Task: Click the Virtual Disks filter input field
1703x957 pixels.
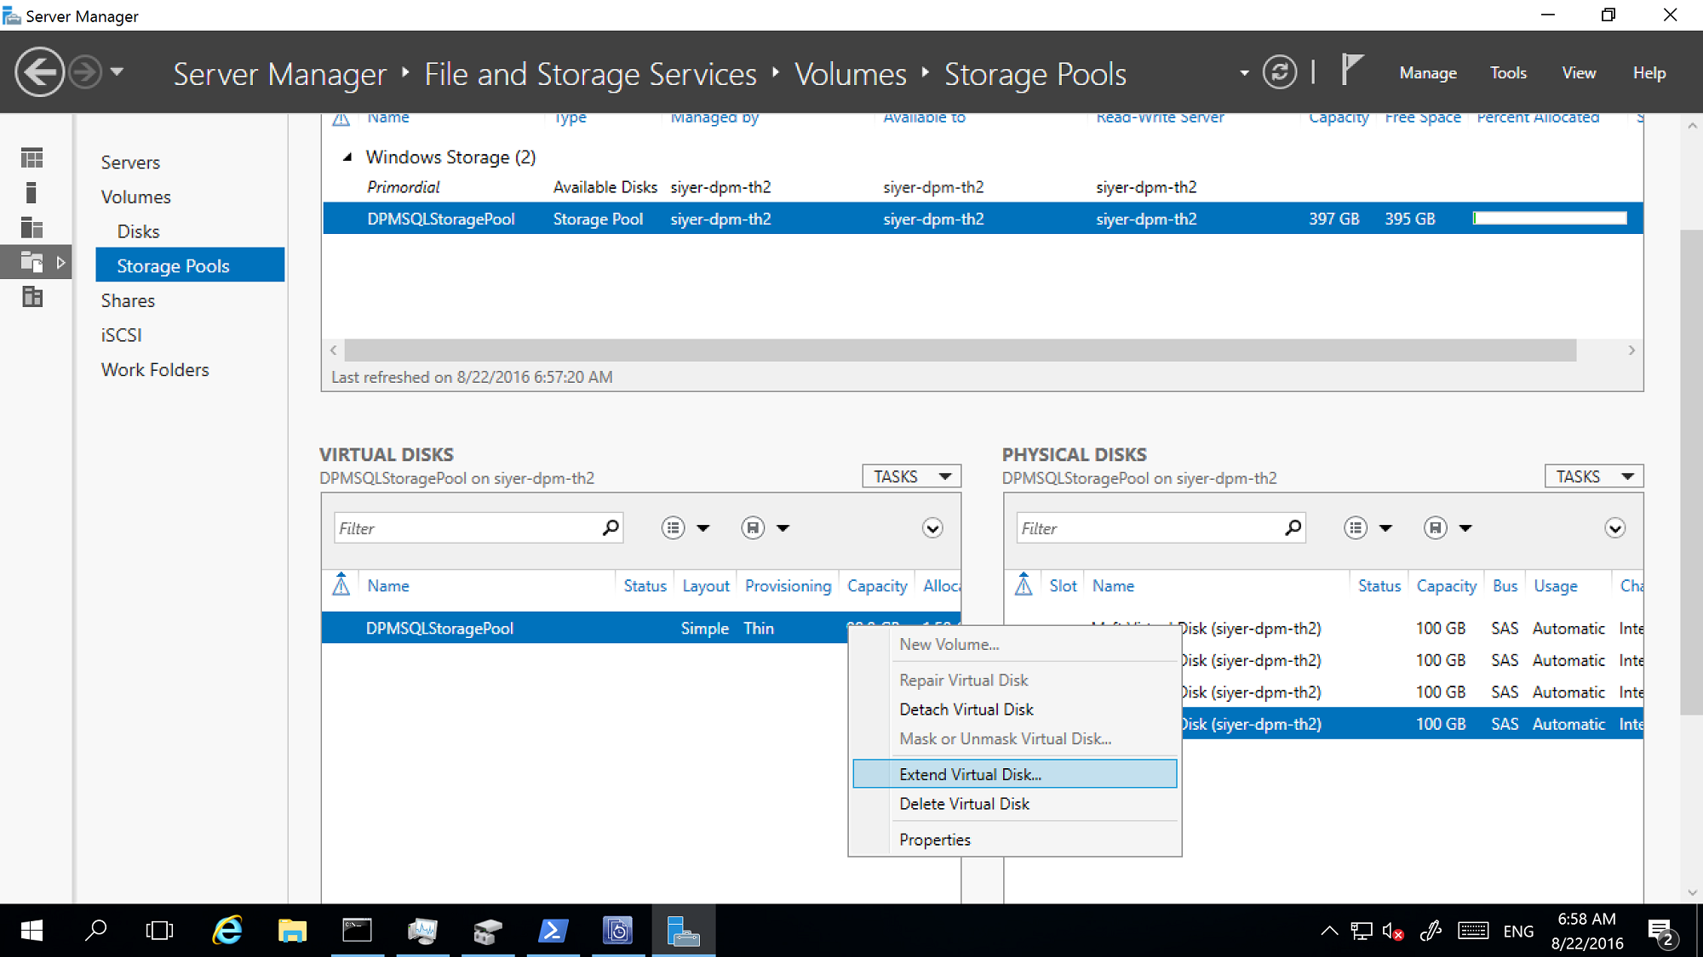Action: click(467, 528)
